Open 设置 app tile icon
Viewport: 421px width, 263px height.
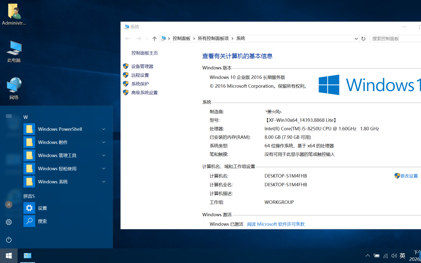[x=29, y=208]
